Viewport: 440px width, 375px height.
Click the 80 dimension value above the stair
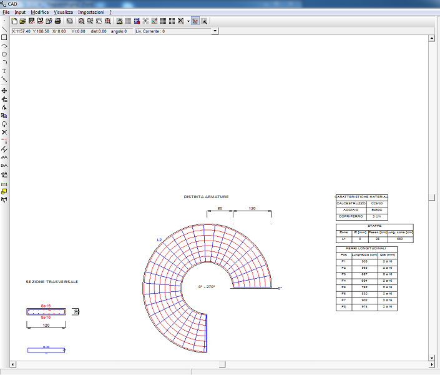(x=220, y=208)
